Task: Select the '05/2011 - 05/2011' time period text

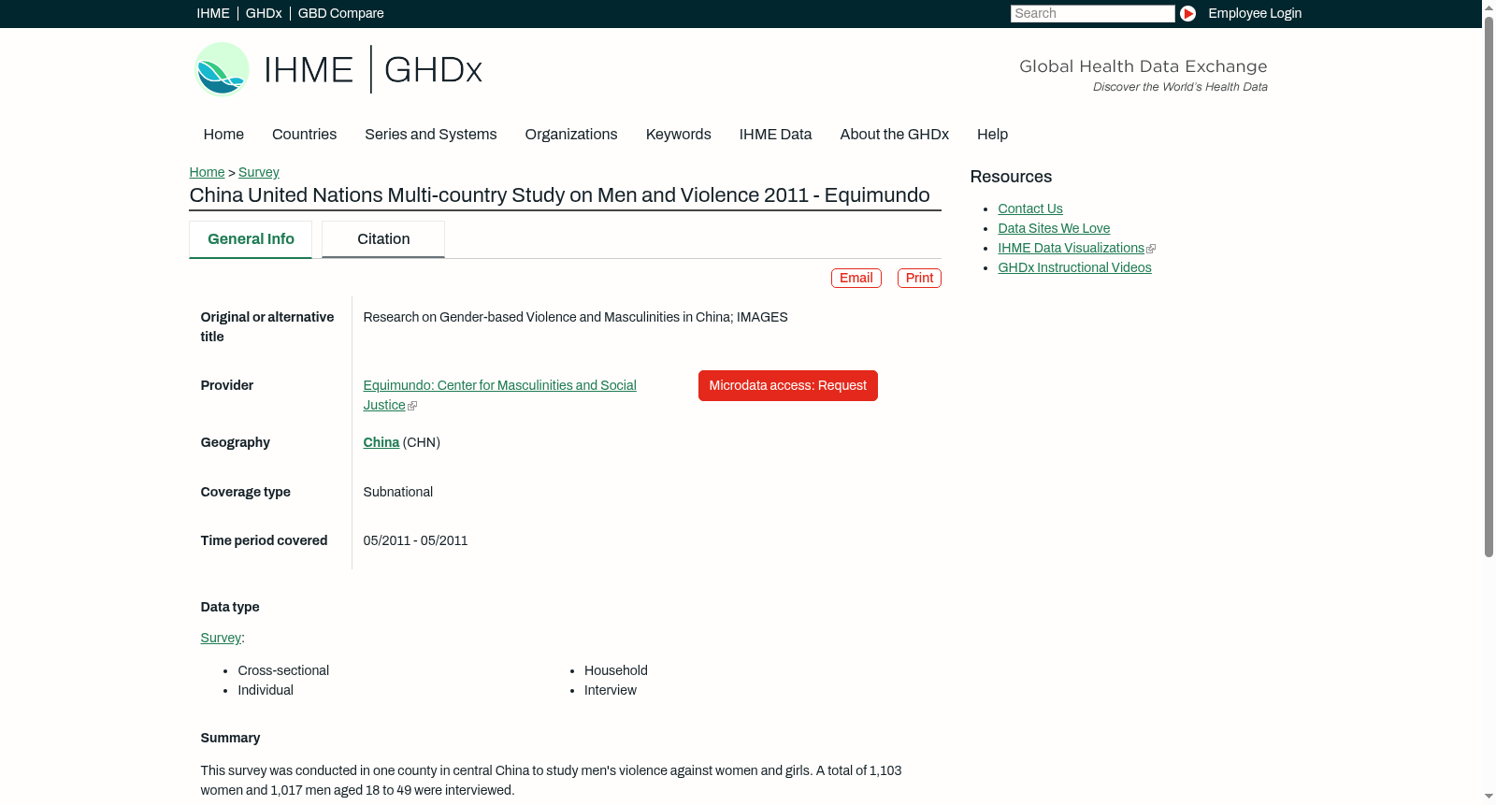Action: point(416,540)
